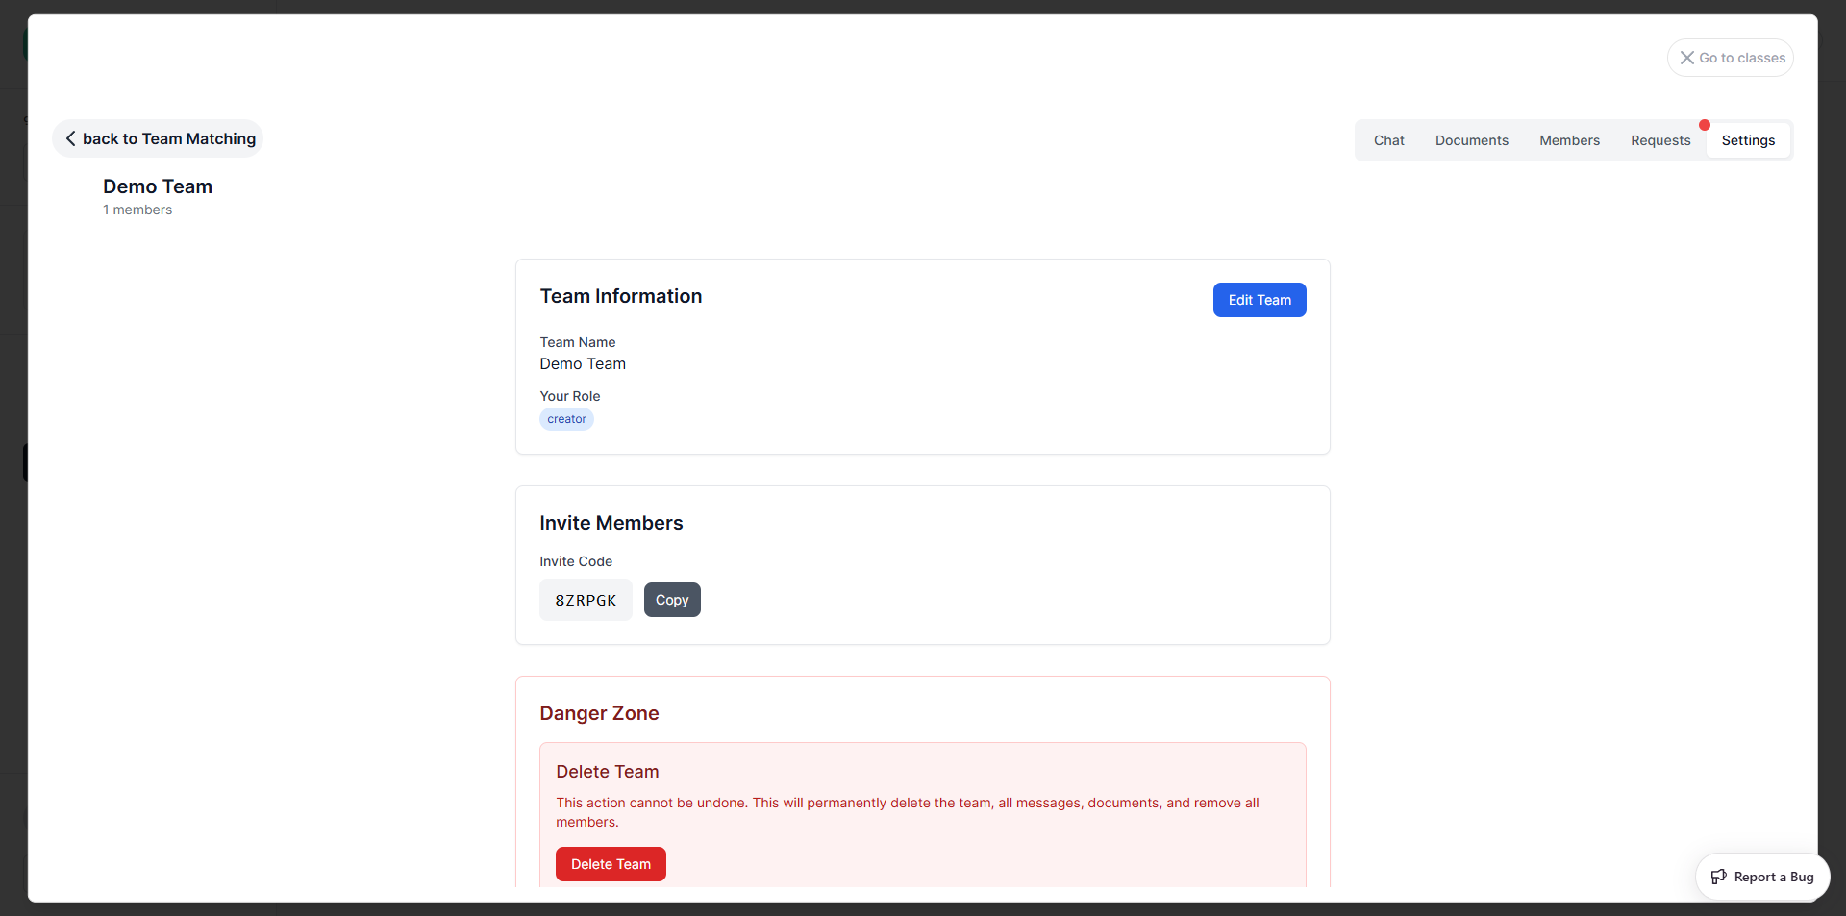Click the X icon beside Go to classes

(x=1686, y=58)
